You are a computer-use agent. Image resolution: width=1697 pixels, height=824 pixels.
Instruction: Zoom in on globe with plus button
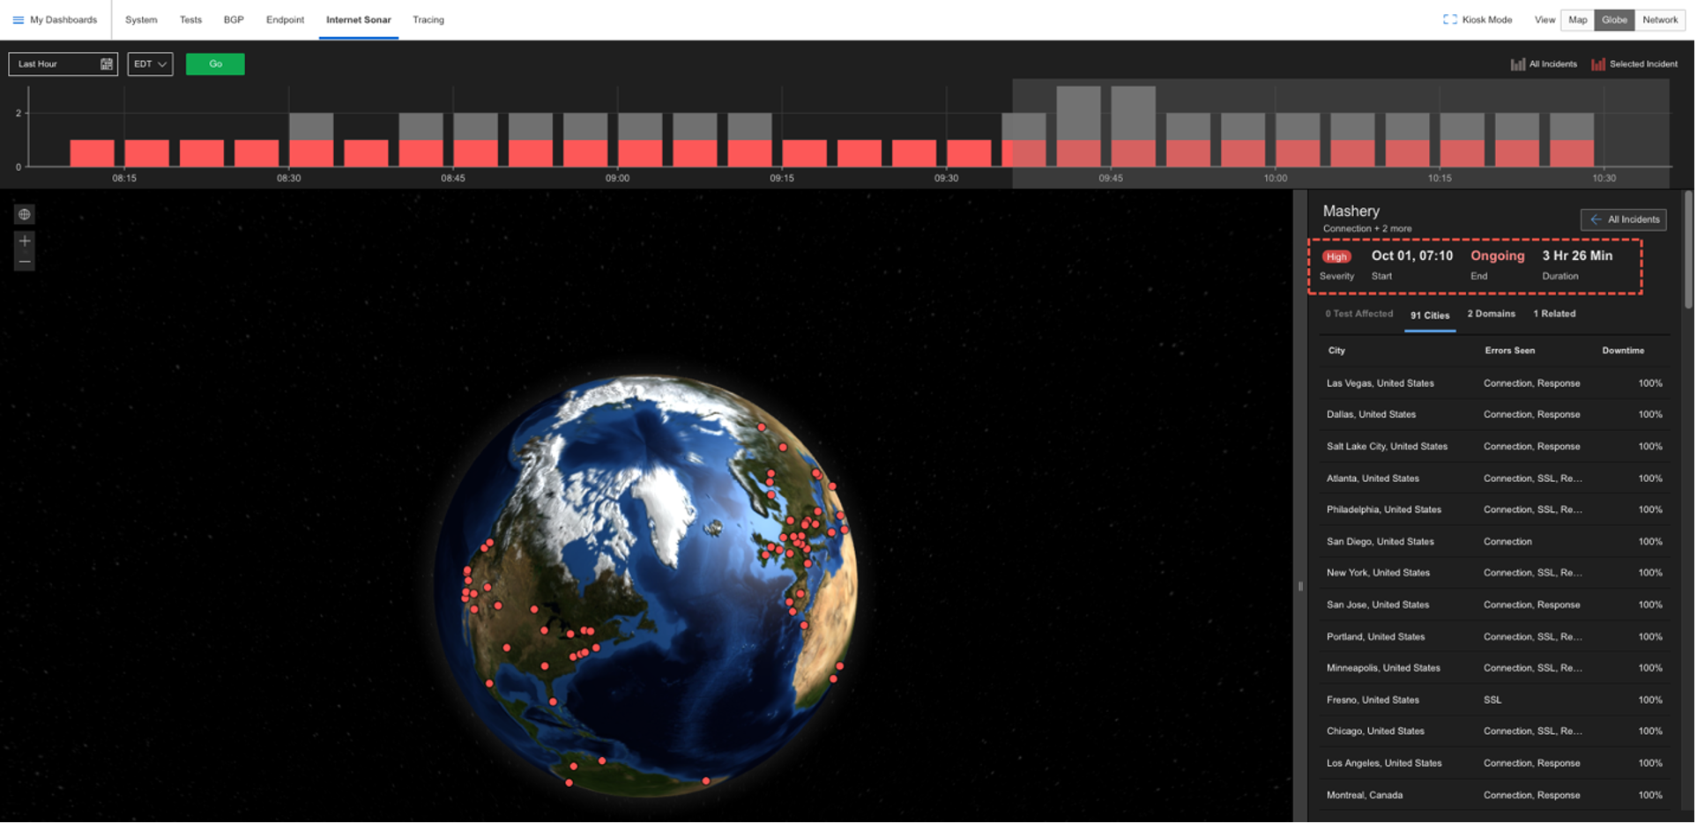[x=25, y=241]
